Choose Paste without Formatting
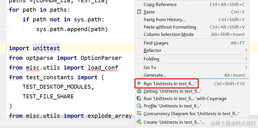This screenshot has width=258, height=128. [192, 27]
